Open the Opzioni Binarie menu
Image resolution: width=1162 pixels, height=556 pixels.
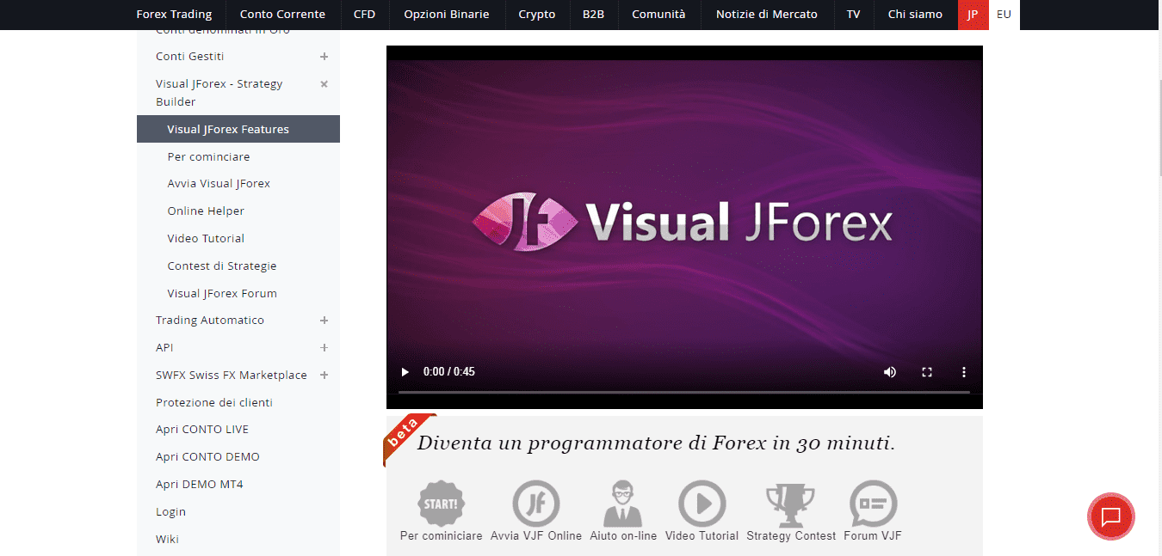coord(447,14)
